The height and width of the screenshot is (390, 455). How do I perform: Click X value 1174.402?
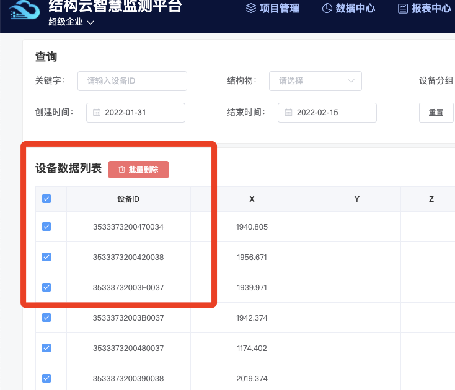[x=252, y=349]
